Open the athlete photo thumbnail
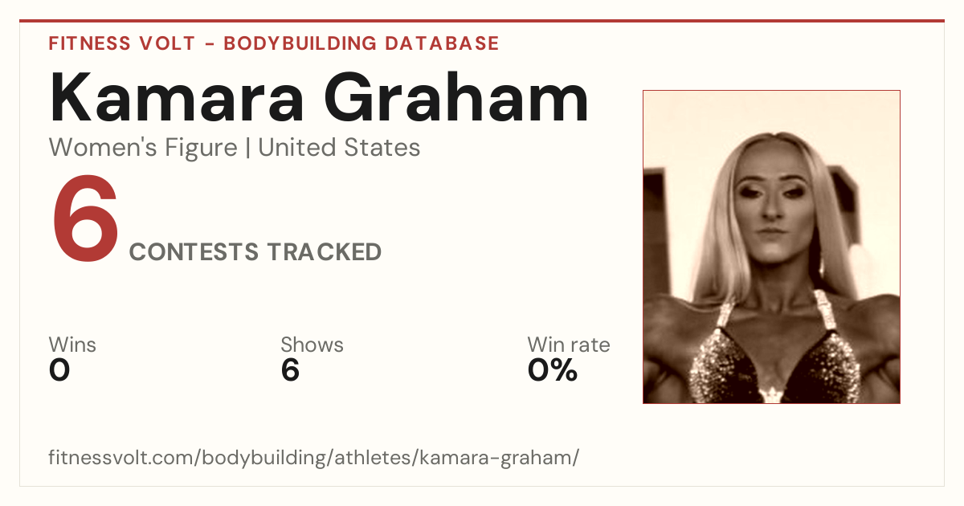The height and width of the screenshot is (506, 964). click(771, 247)
